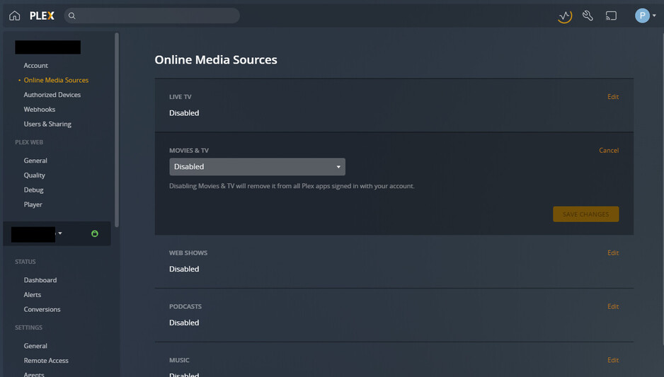Open the Activity indicator icon
Image resolution: width=664 pixels, height=377 pixels.
click(564, 16)
